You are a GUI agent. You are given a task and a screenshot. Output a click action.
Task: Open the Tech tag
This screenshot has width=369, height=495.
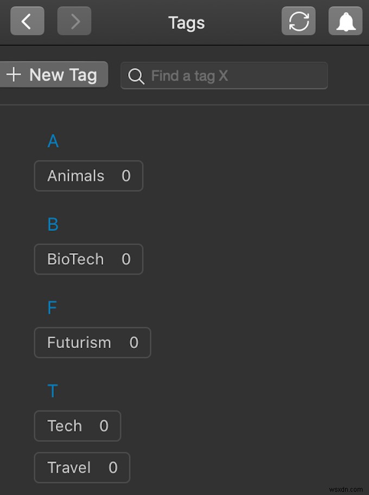(x=65, y=426)
